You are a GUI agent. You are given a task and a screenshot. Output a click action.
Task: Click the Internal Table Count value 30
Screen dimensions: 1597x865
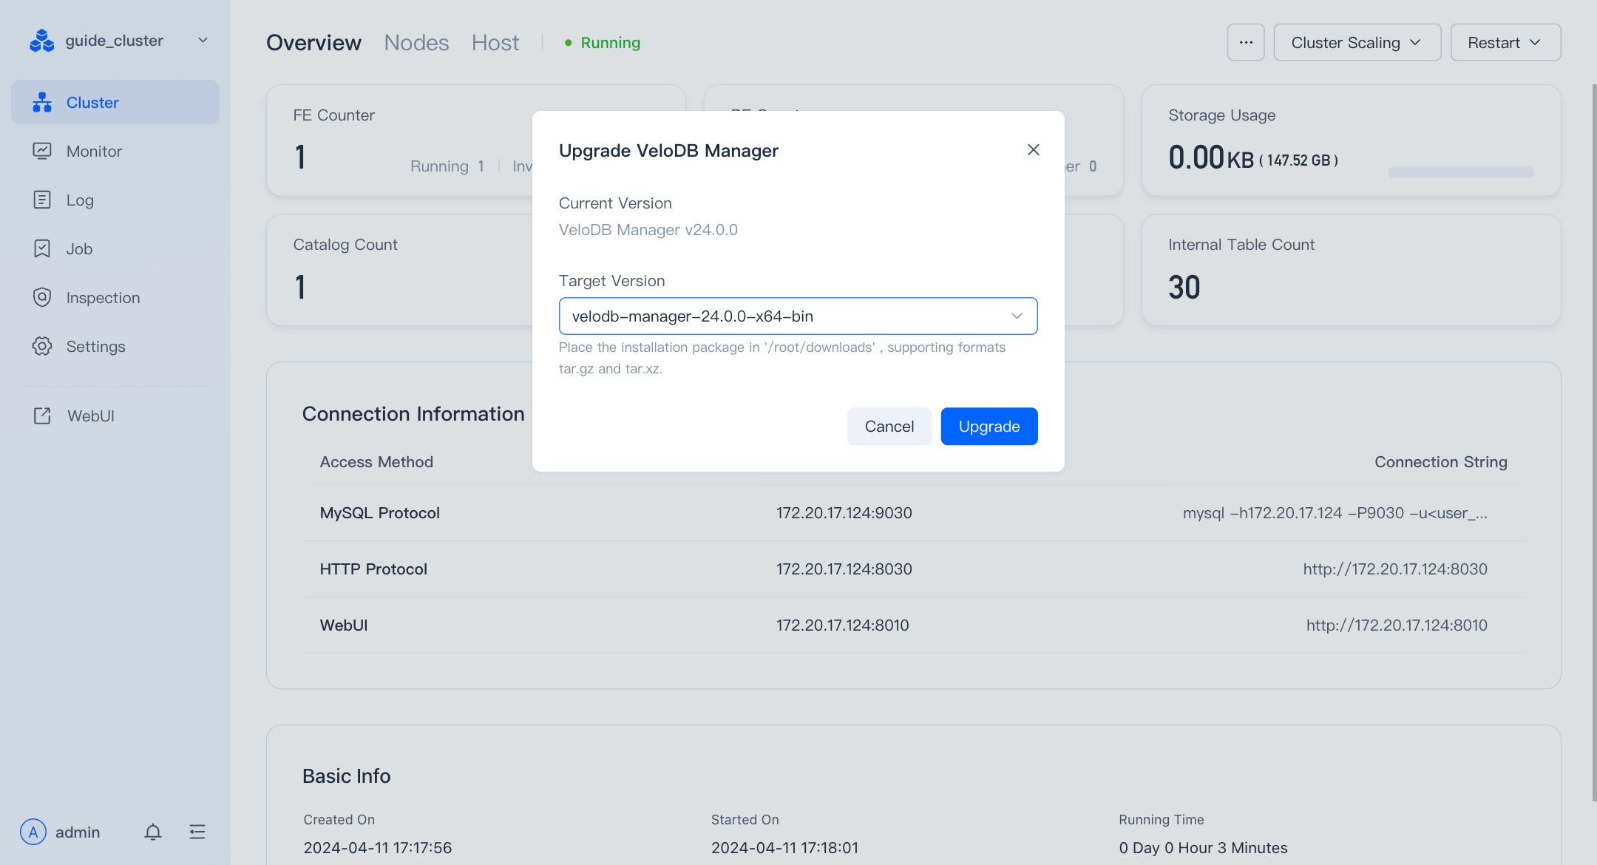pyautogui.click(x=1184, y=287)
